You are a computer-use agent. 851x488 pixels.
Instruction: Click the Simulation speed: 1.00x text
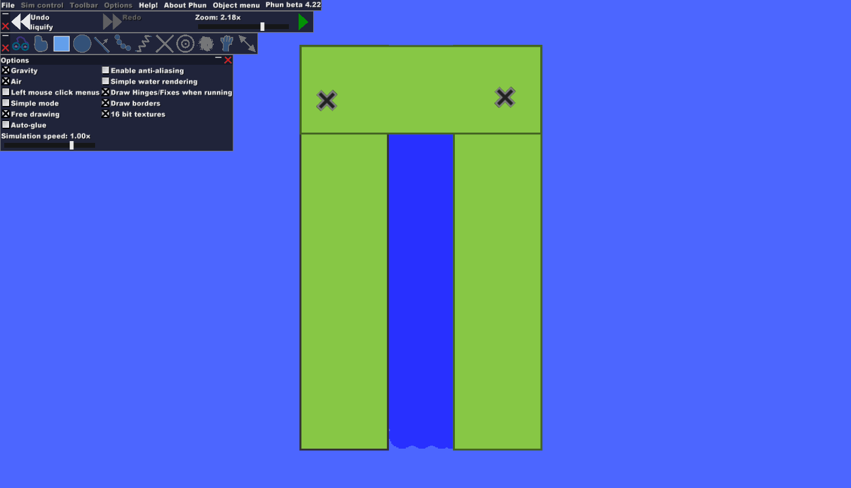point(46,136)
